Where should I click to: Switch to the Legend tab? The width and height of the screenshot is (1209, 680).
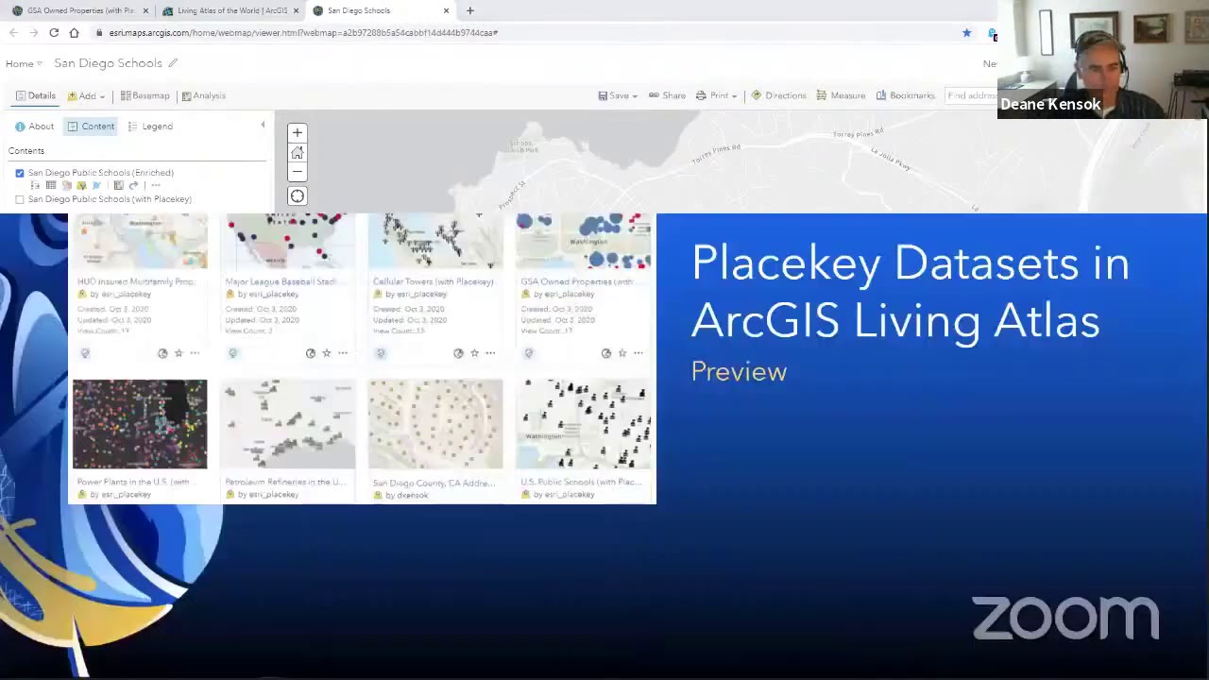pyautogui.click(x=151, y=127)
